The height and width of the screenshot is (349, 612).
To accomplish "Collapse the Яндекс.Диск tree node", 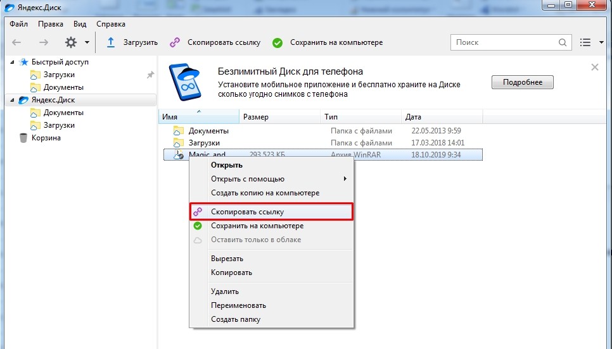I will pos(12,100).
